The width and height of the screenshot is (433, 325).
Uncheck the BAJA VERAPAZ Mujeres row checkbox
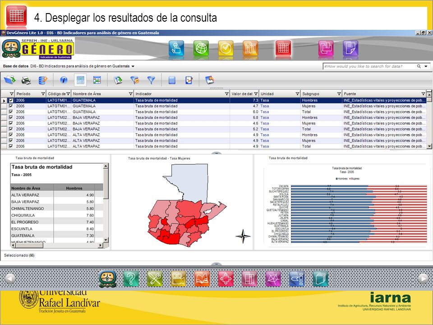(x=11, y=124)
